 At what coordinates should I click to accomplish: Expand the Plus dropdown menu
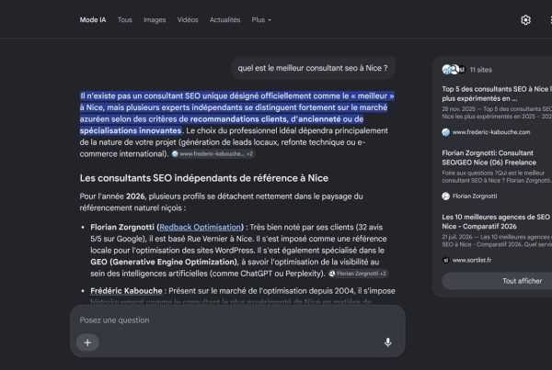(x=261, y=20)
